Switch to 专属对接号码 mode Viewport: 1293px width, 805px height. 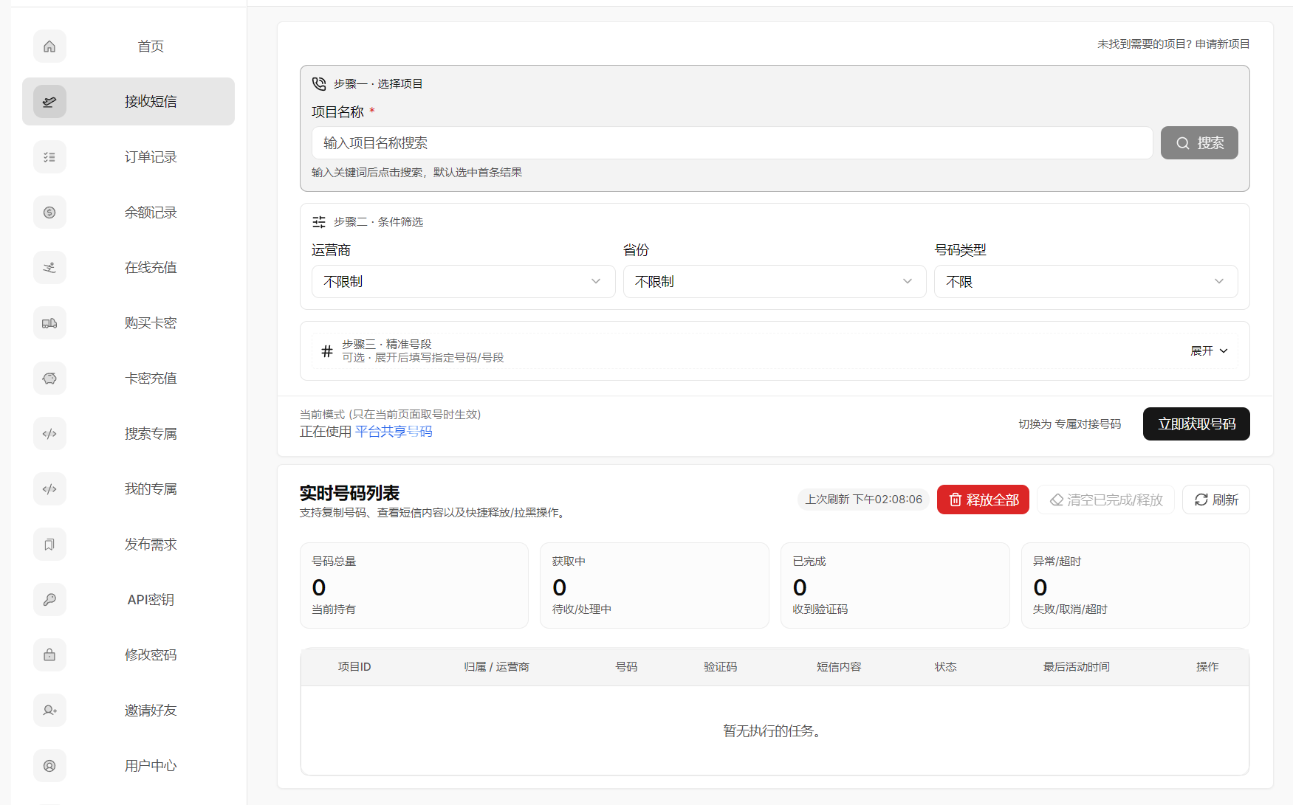tap(1070, 424)
